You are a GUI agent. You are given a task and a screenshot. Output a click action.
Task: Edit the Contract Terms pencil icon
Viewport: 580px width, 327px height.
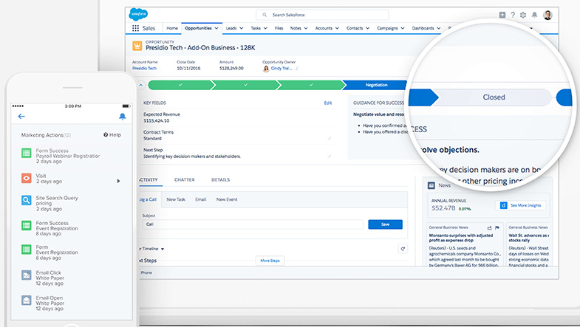(x=330, y=139)
